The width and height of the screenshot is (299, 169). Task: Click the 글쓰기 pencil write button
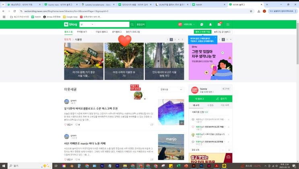pos(221,99)
